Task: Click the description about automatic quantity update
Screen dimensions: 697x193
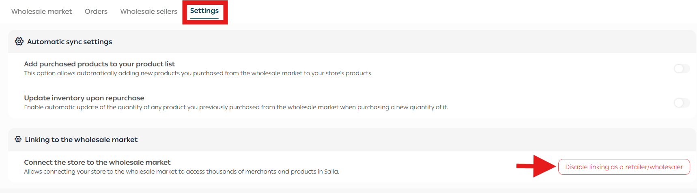Action: point(236,107)
